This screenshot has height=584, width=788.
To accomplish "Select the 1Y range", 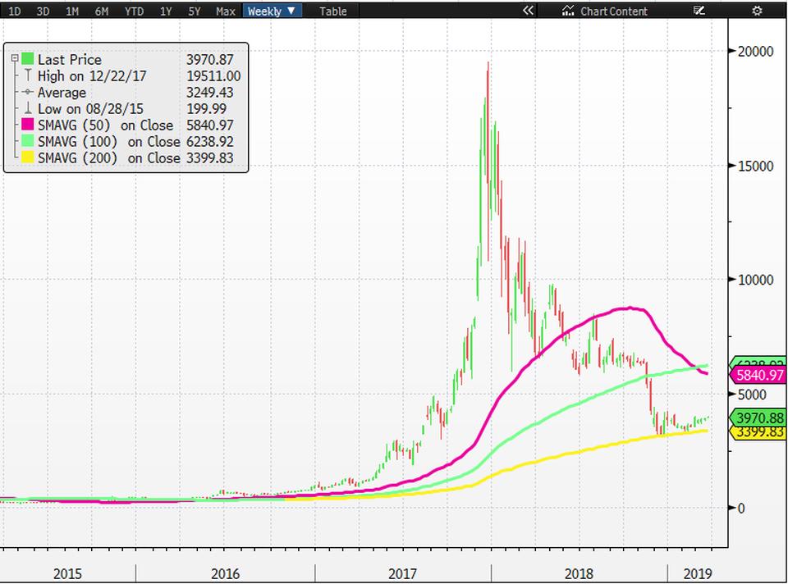I will [166, 11].
